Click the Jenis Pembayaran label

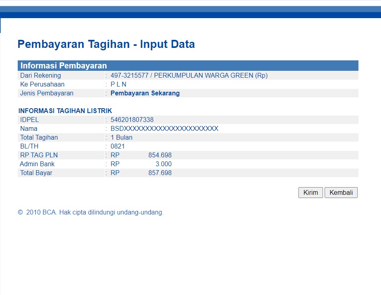click(x=47, y=93)
